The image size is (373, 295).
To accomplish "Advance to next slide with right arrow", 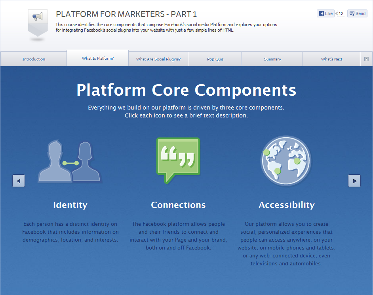I will (x=354, y=181).
